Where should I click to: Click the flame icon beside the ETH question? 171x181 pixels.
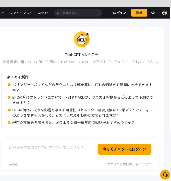[9, 84]
